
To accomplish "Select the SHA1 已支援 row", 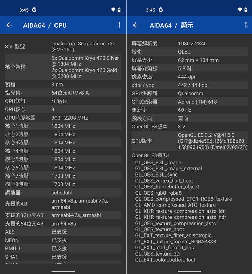I will coord(63,257).
